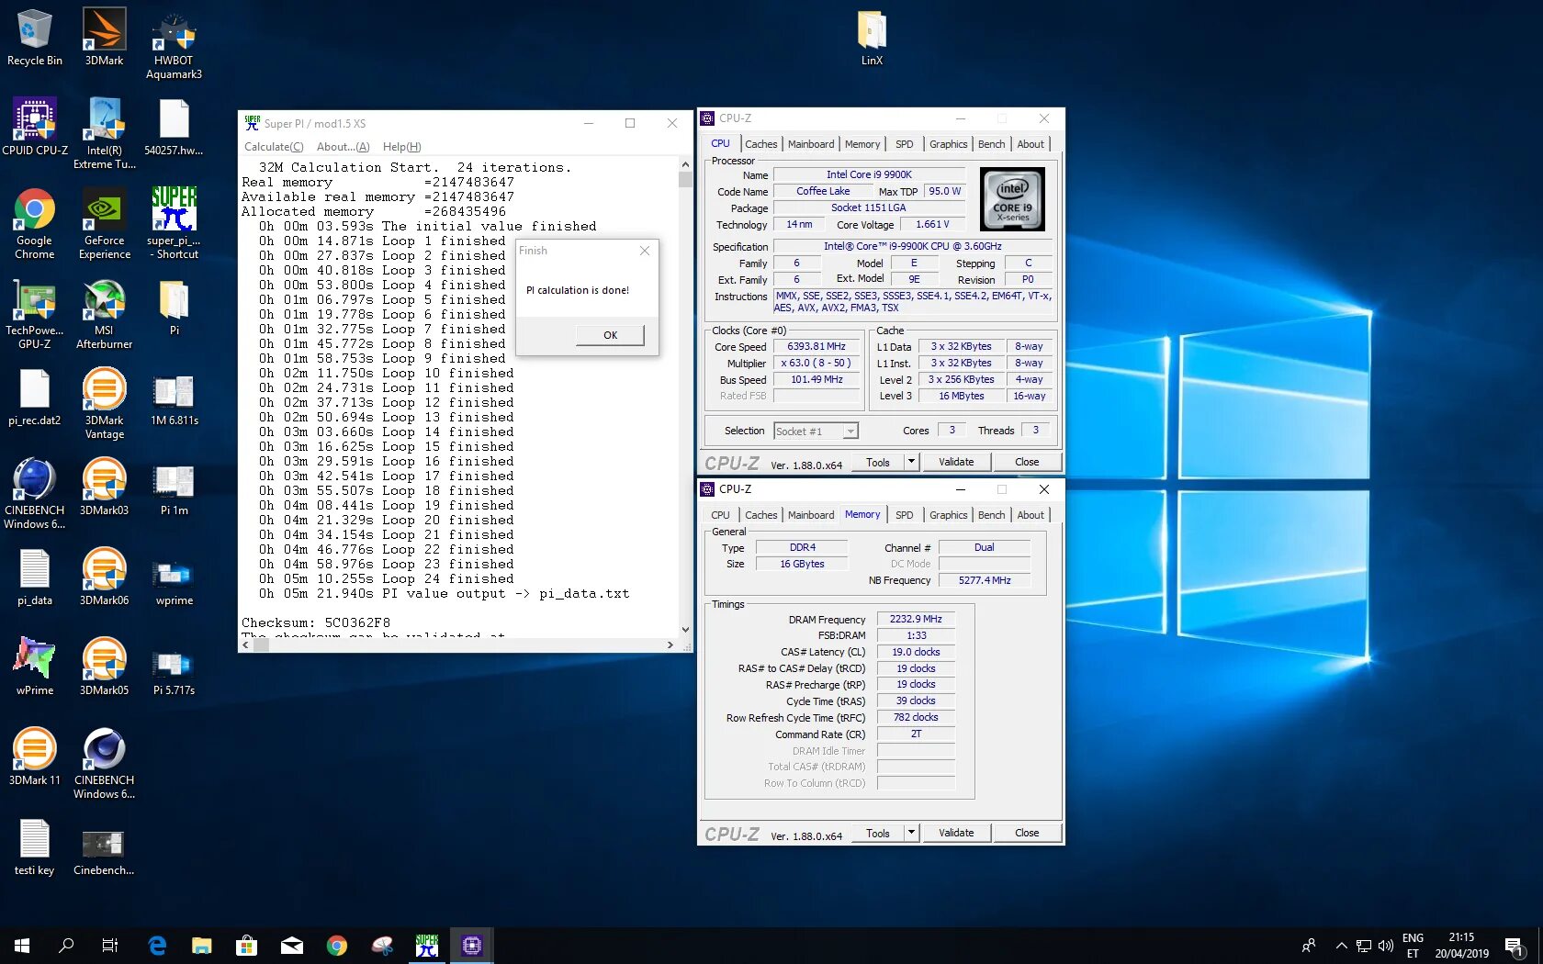The height and width of the screenshot is (964, 1543).
Task: Click the 'Loop 24 finished' line
Action: [x=386, y=579]
